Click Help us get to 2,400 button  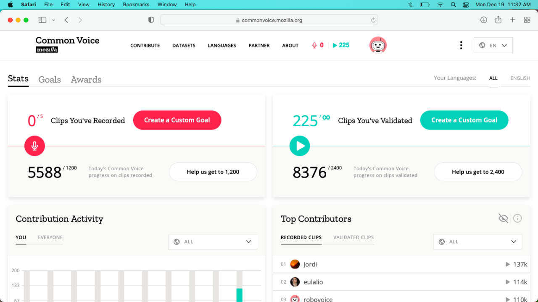478,172
